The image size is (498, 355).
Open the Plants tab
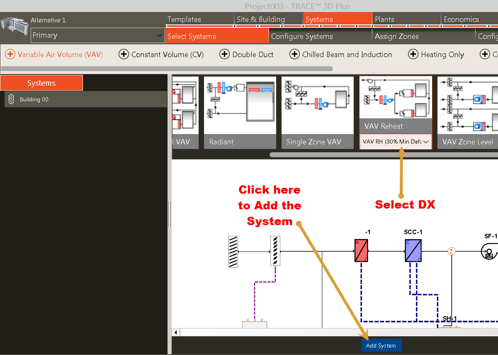(x=384, y=19)
